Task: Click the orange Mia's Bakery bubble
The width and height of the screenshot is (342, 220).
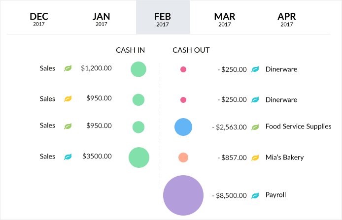Action: click(183, 157)
